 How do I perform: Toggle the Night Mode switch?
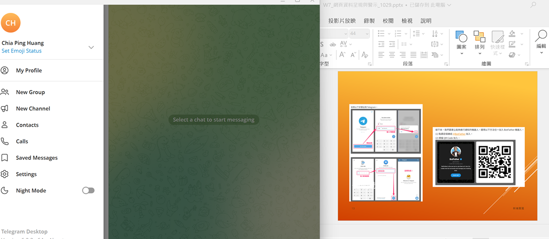[x=88, y=191]
